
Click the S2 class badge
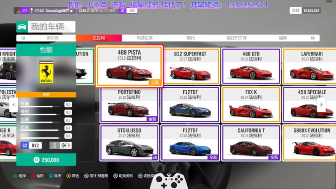click(25, 145)
